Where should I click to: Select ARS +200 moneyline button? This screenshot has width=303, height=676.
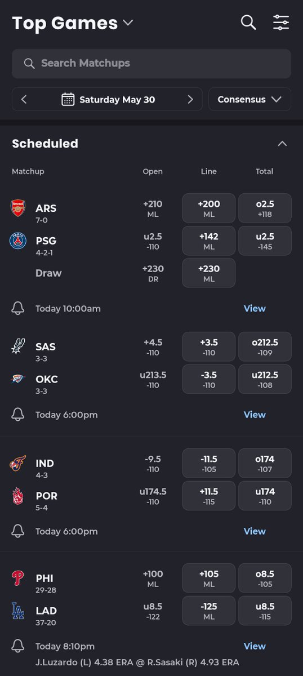pyautogui.click(x=209, y=208)
